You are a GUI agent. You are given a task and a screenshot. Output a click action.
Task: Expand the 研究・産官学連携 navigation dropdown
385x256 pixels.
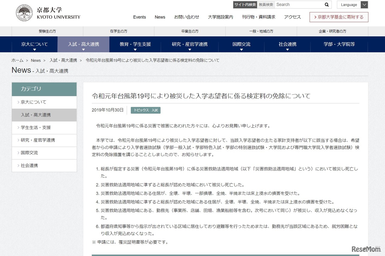(189, 44)
